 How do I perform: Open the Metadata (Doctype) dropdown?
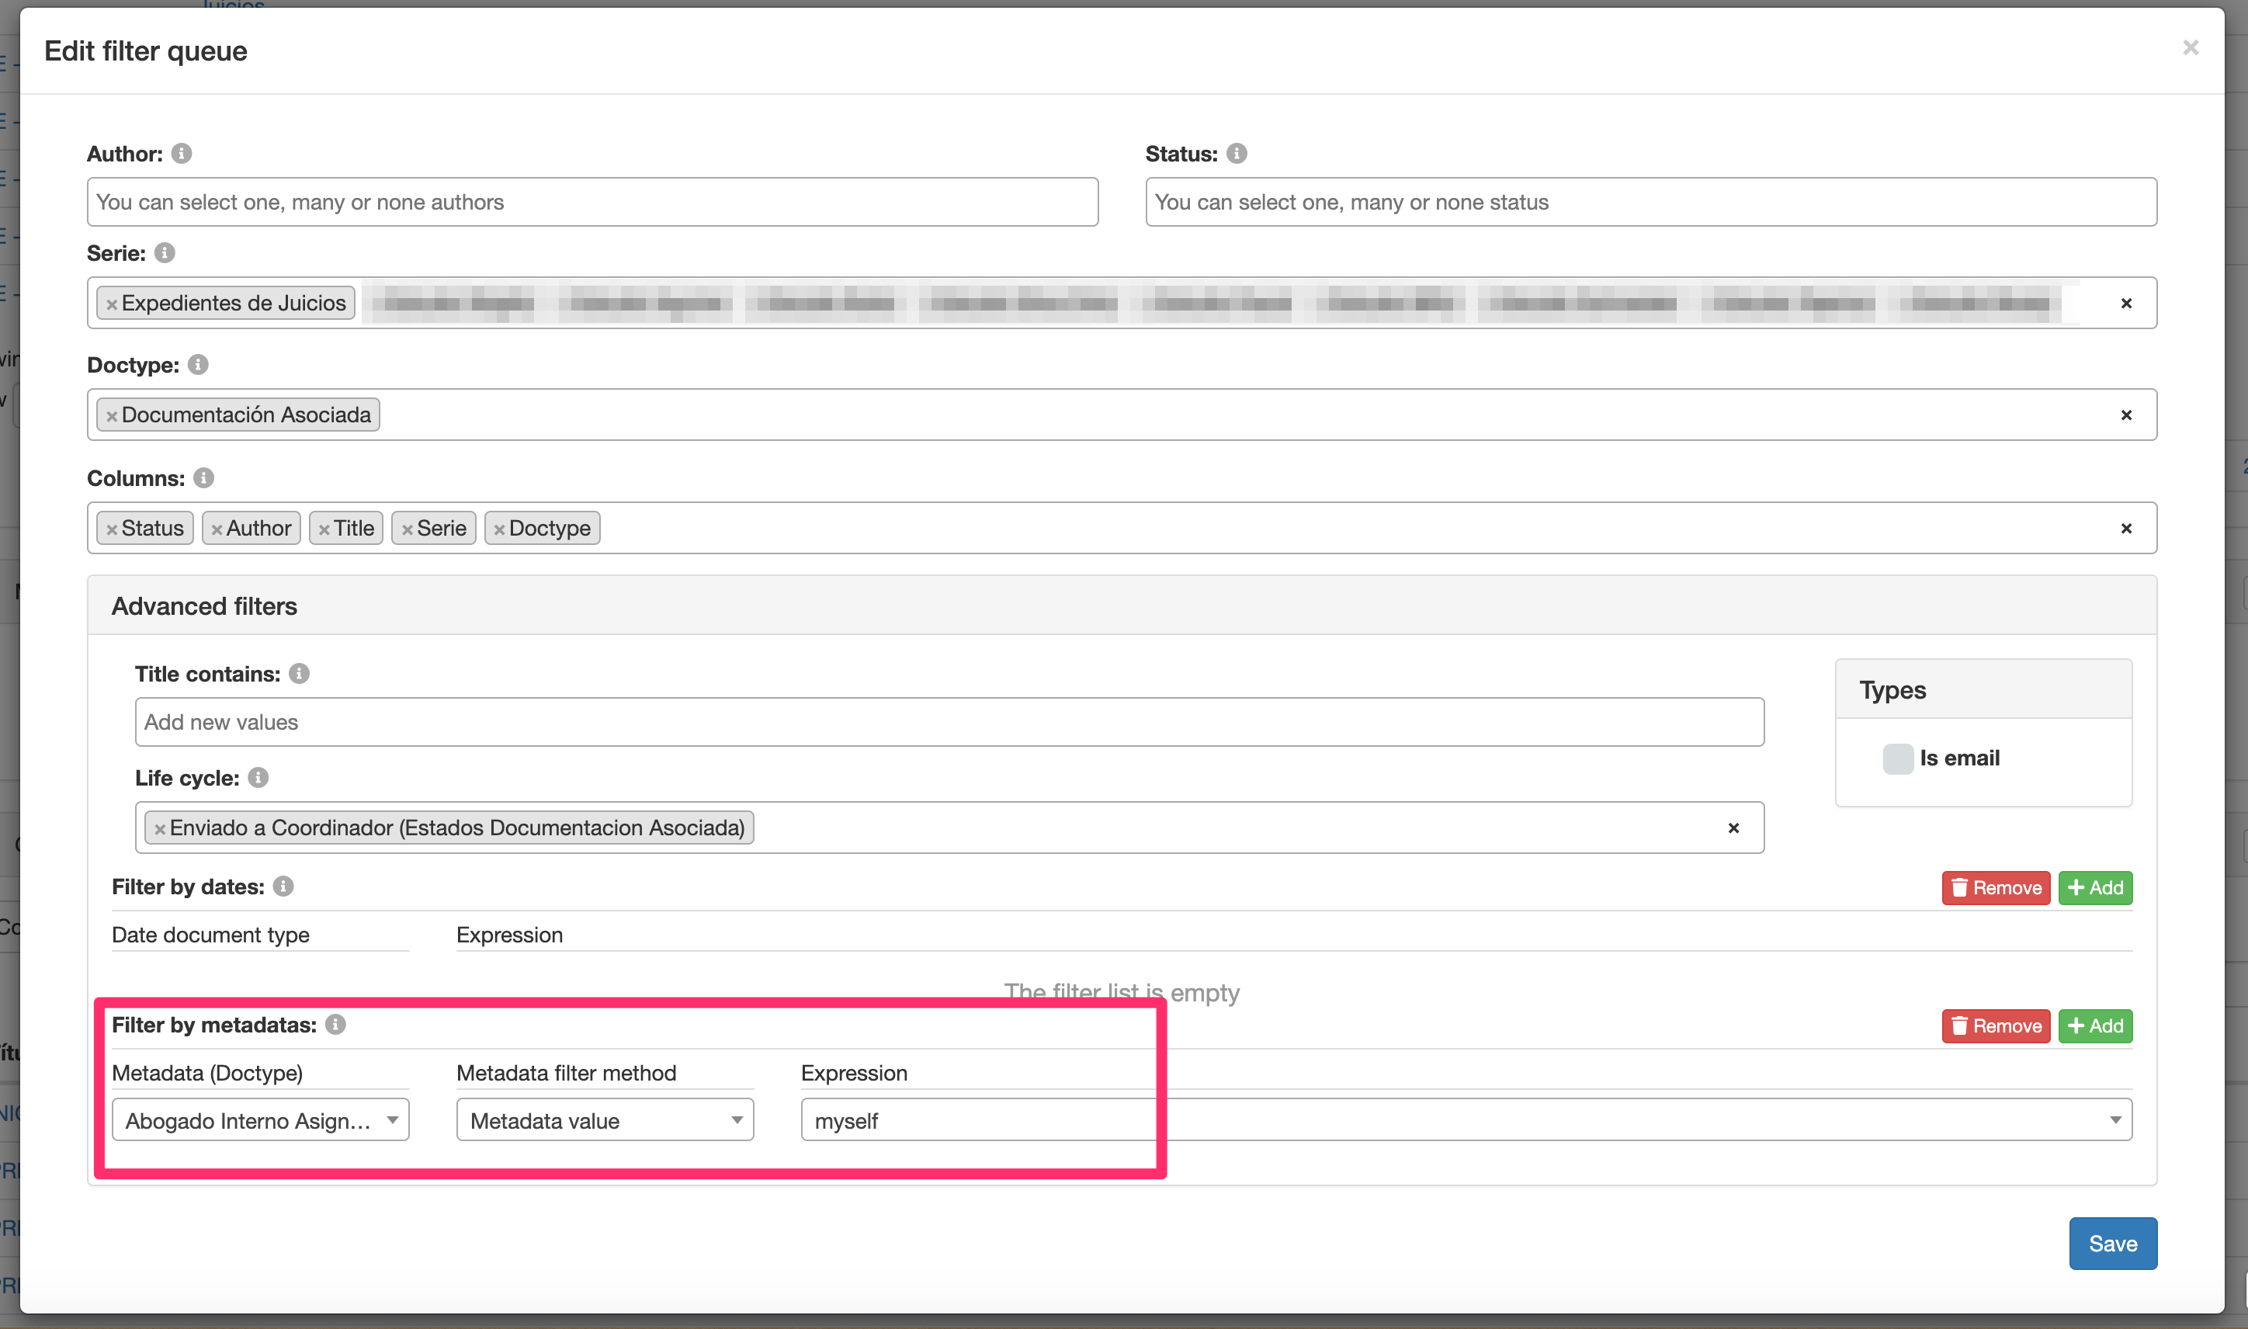(259, 1120)
